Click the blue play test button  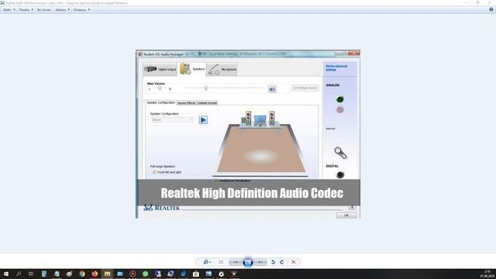[x=203, y=120]
